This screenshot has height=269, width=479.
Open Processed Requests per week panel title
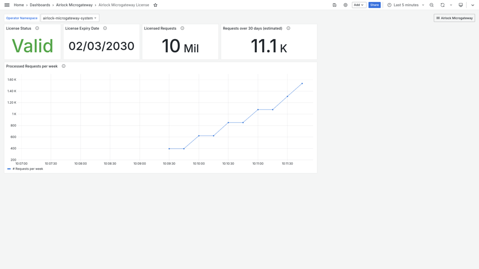pos(32,66)
